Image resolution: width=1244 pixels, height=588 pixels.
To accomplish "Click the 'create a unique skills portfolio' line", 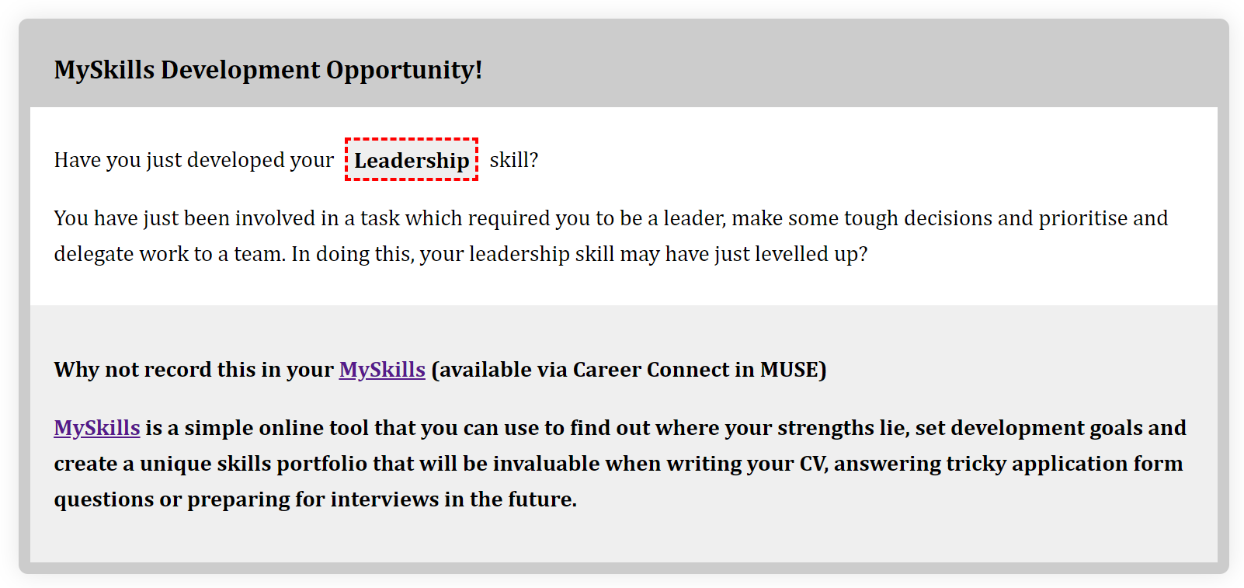I will point(618,464).
